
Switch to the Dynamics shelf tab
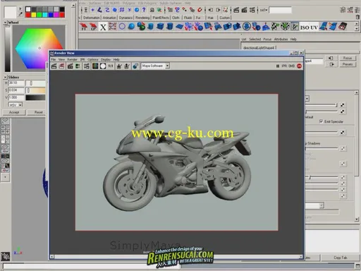point(126,18)
